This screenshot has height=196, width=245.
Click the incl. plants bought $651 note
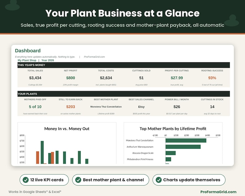click(106, 85)
